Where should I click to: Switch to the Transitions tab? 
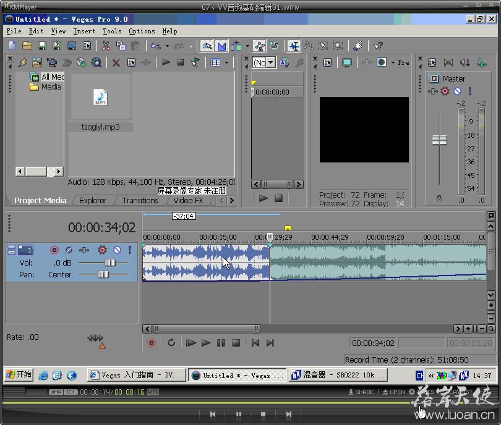click(140, 200)
